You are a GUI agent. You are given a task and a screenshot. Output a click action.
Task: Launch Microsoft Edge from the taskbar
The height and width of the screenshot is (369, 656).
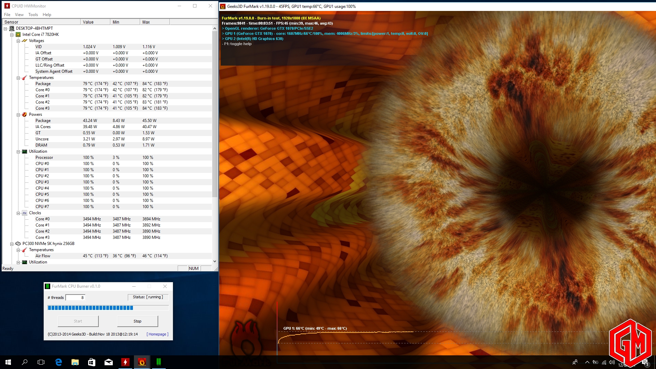point(58,362)
